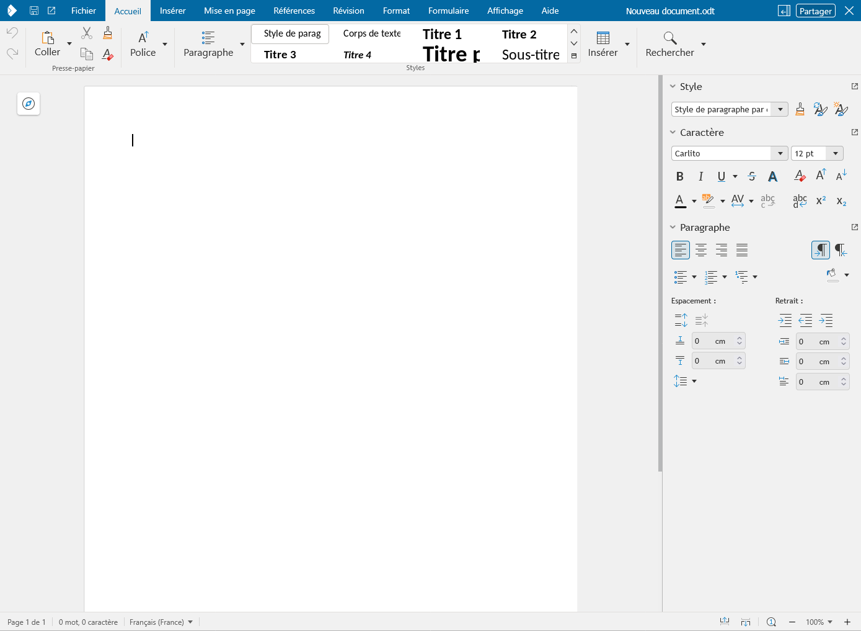Click the Redo arrow icon
The image size is (861, 631).
click(x=12, y=53)
